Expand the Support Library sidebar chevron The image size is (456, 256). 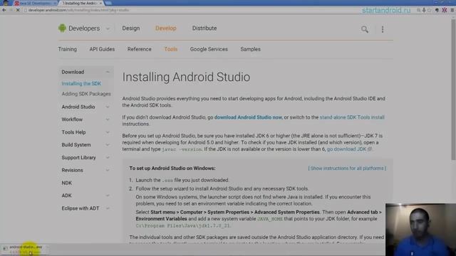(x=108, y=158)
